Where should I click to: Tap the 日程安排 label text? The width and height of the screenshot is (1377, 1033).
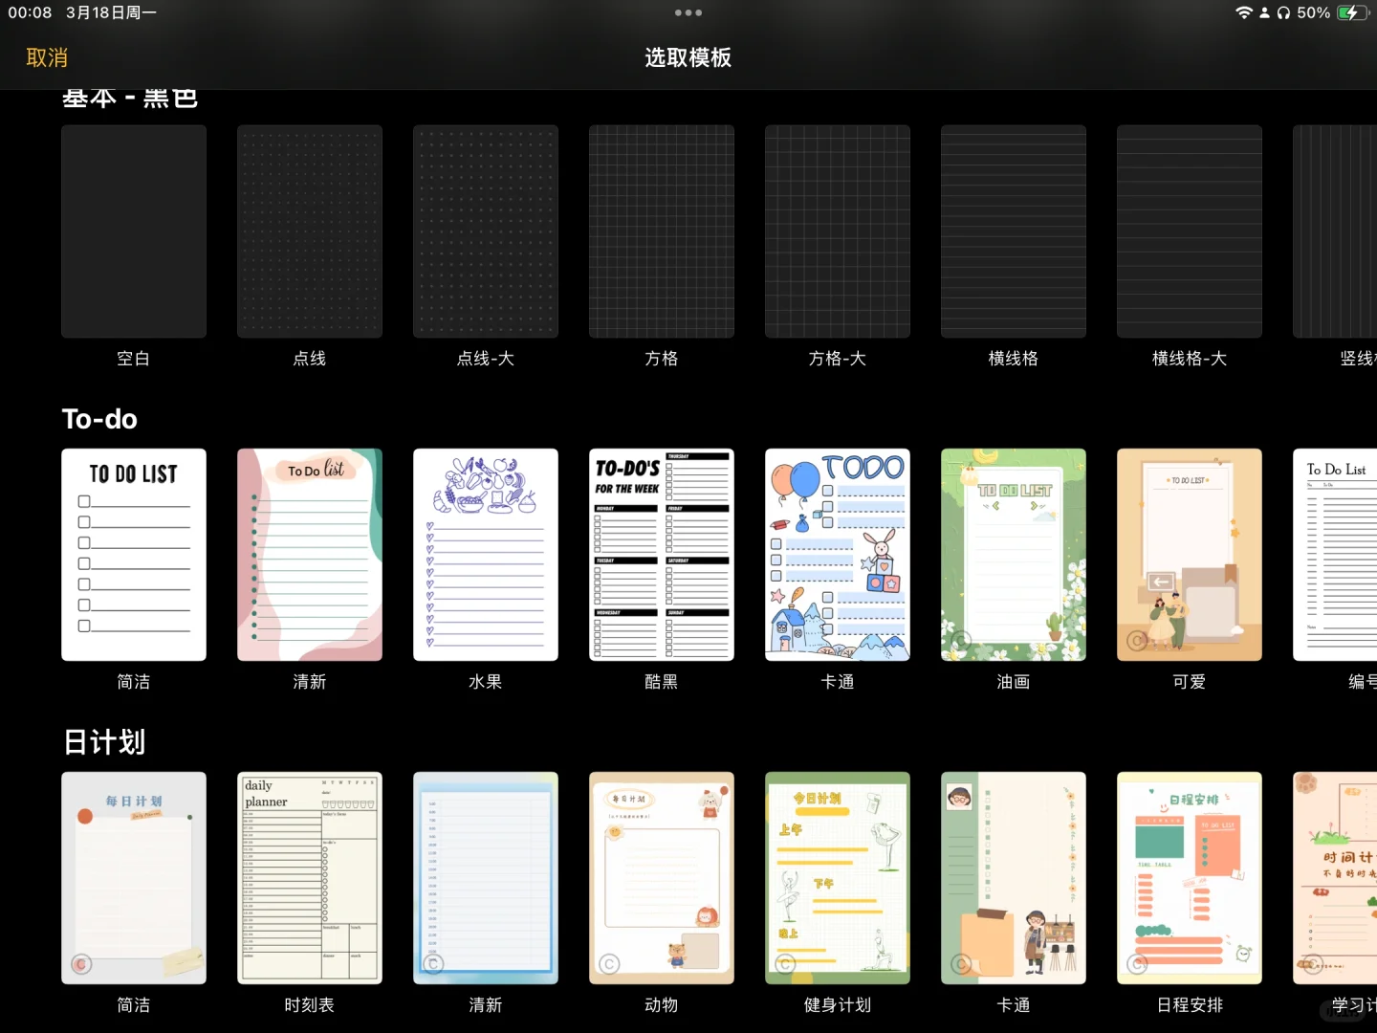point(1190,1005)
